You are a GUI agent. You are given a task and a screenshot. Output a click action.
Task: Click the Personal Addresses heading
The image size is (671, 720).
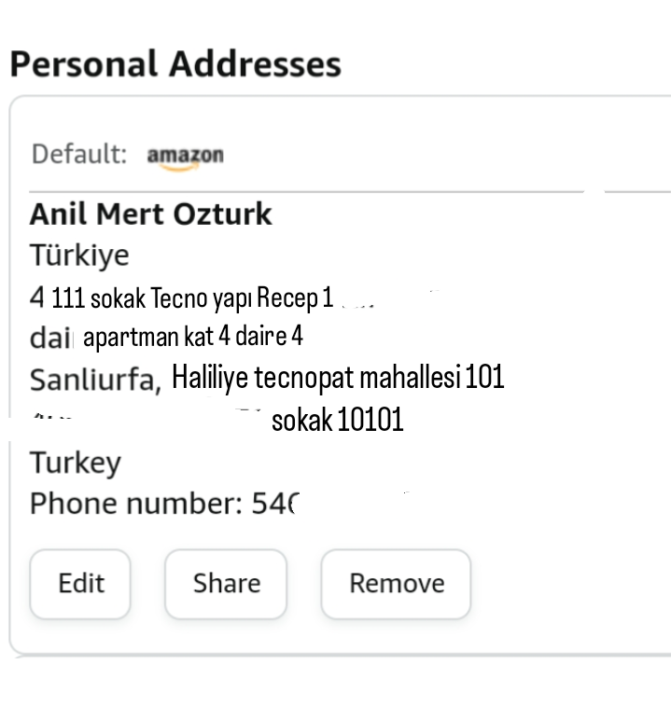175,64
